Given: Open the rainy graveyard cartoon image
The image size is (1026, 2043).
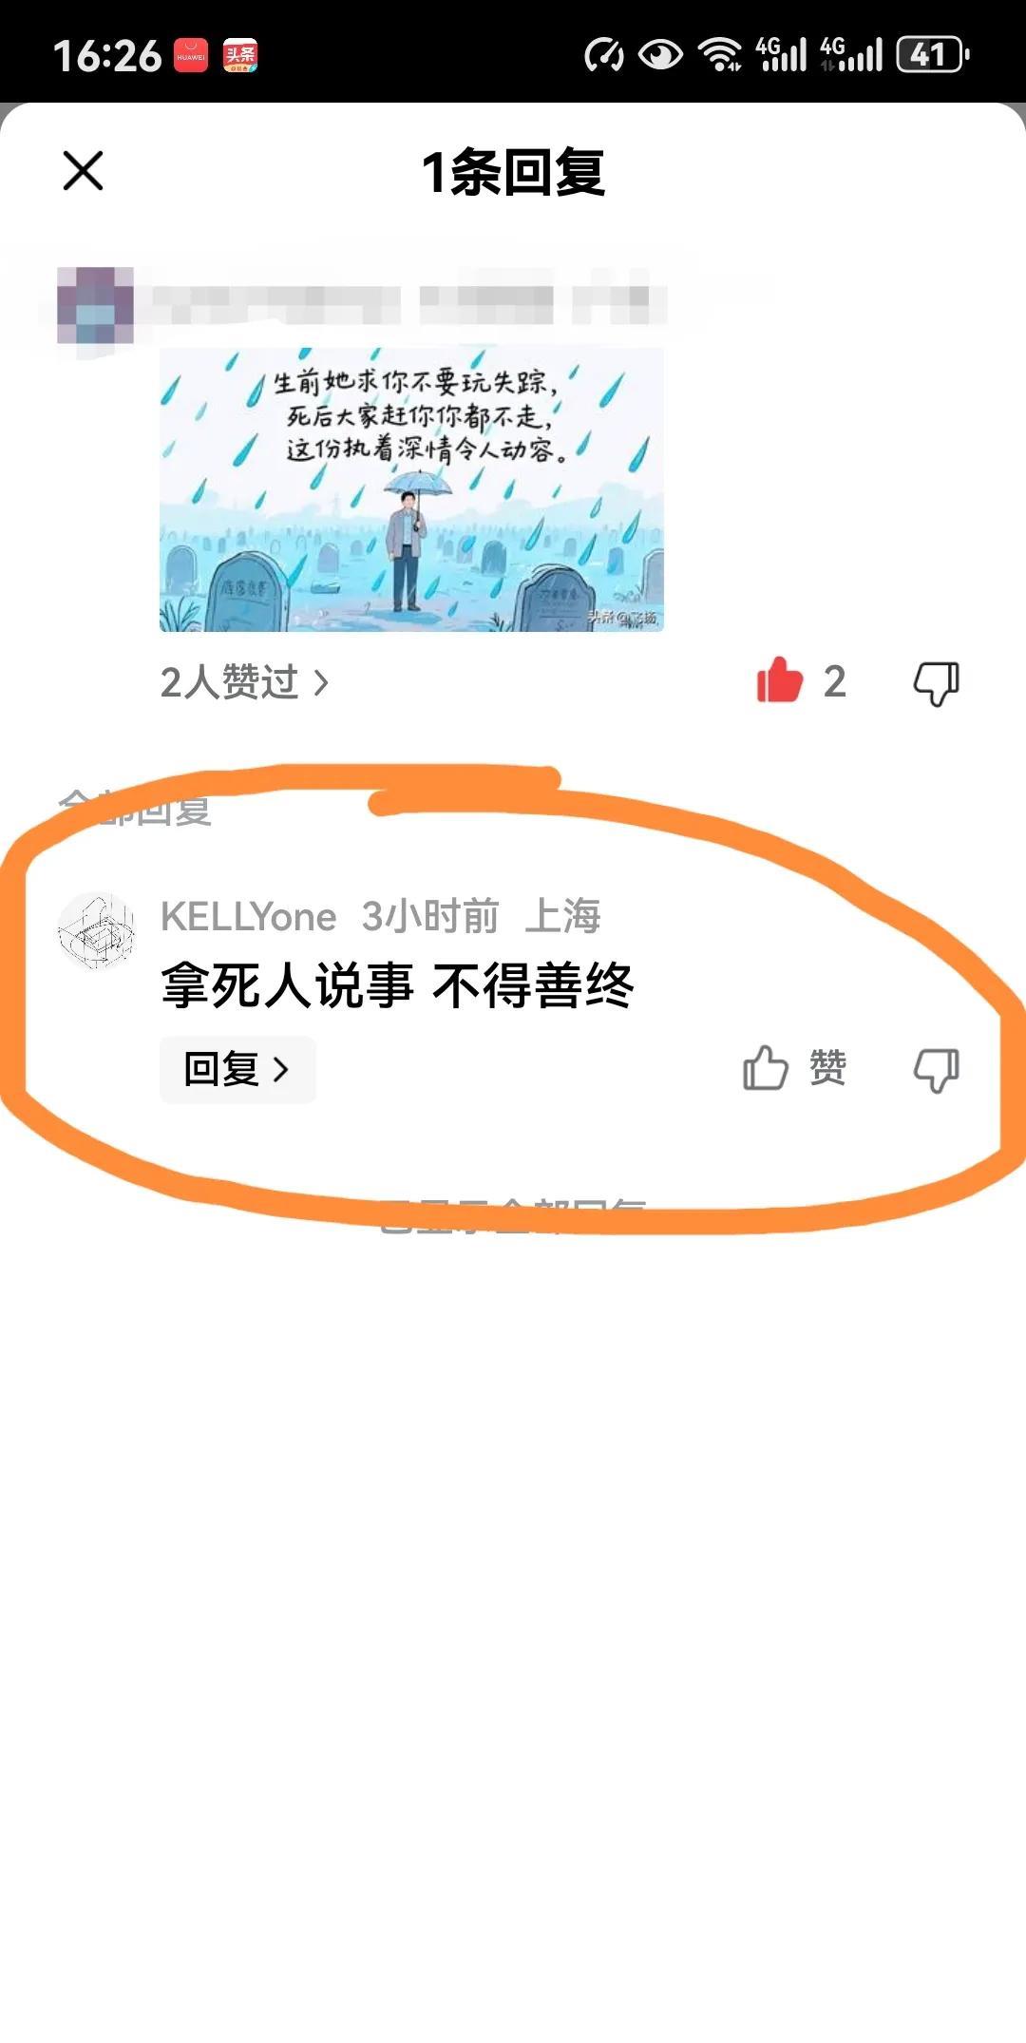Looking at the screenshot, I should pos(411,489).
